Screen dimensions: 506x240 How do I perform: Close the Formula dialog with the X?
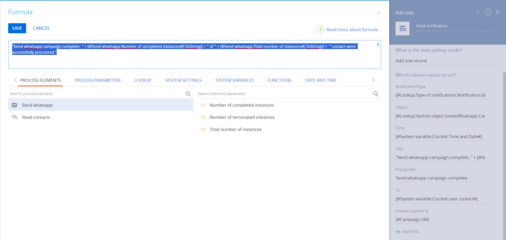(x=378, y=13)
